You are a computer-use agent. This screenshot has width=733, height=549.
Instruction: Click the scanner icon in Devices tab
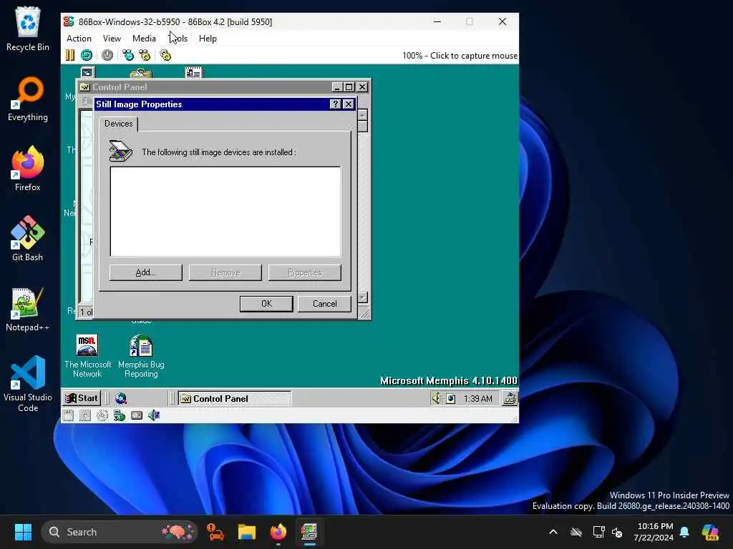coord(120,151)
